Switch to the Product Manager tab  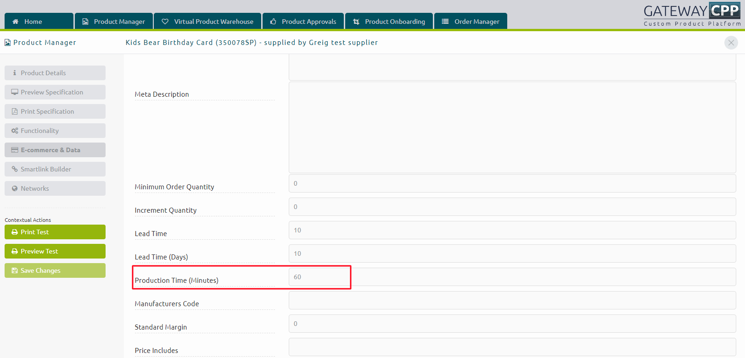[x=114, y=21]
